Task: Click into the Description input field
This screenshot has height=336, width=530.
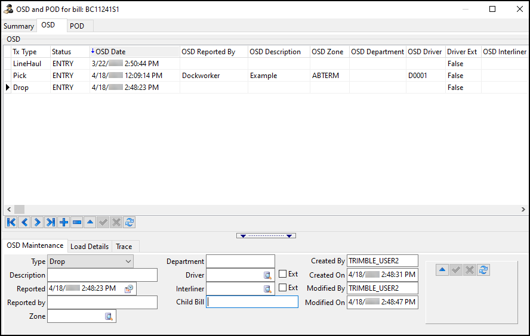Action: point(102,275)
